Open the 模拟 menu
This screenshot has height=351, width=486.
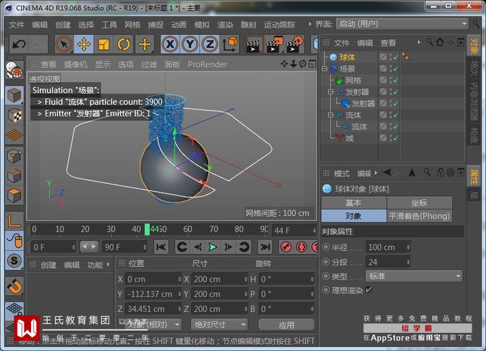point(202,25)
